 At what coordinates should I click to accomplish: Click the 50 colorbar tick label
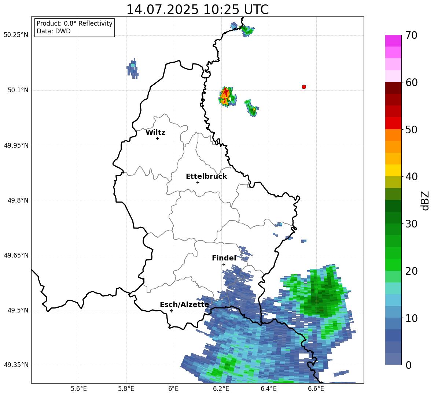pyautogui.click(x=411, y=130)
